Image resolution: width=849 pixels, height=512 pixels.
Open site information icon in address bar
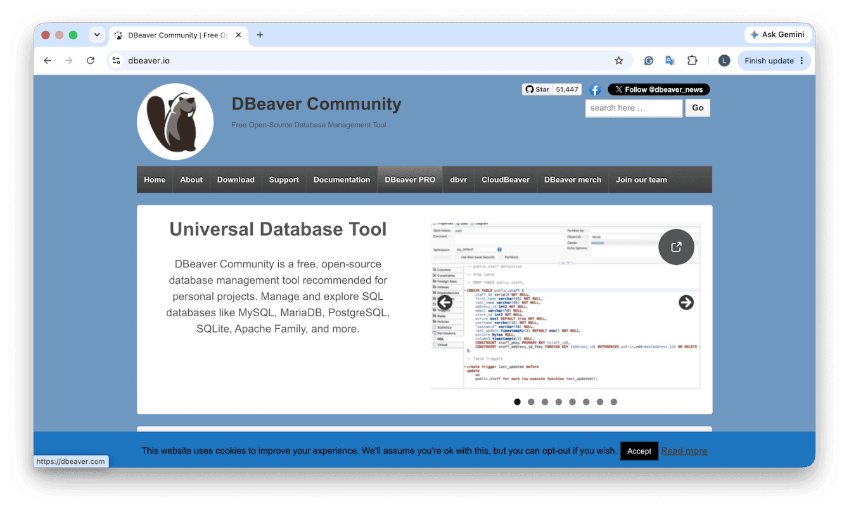pyautogui.click(x=116, y=61)
